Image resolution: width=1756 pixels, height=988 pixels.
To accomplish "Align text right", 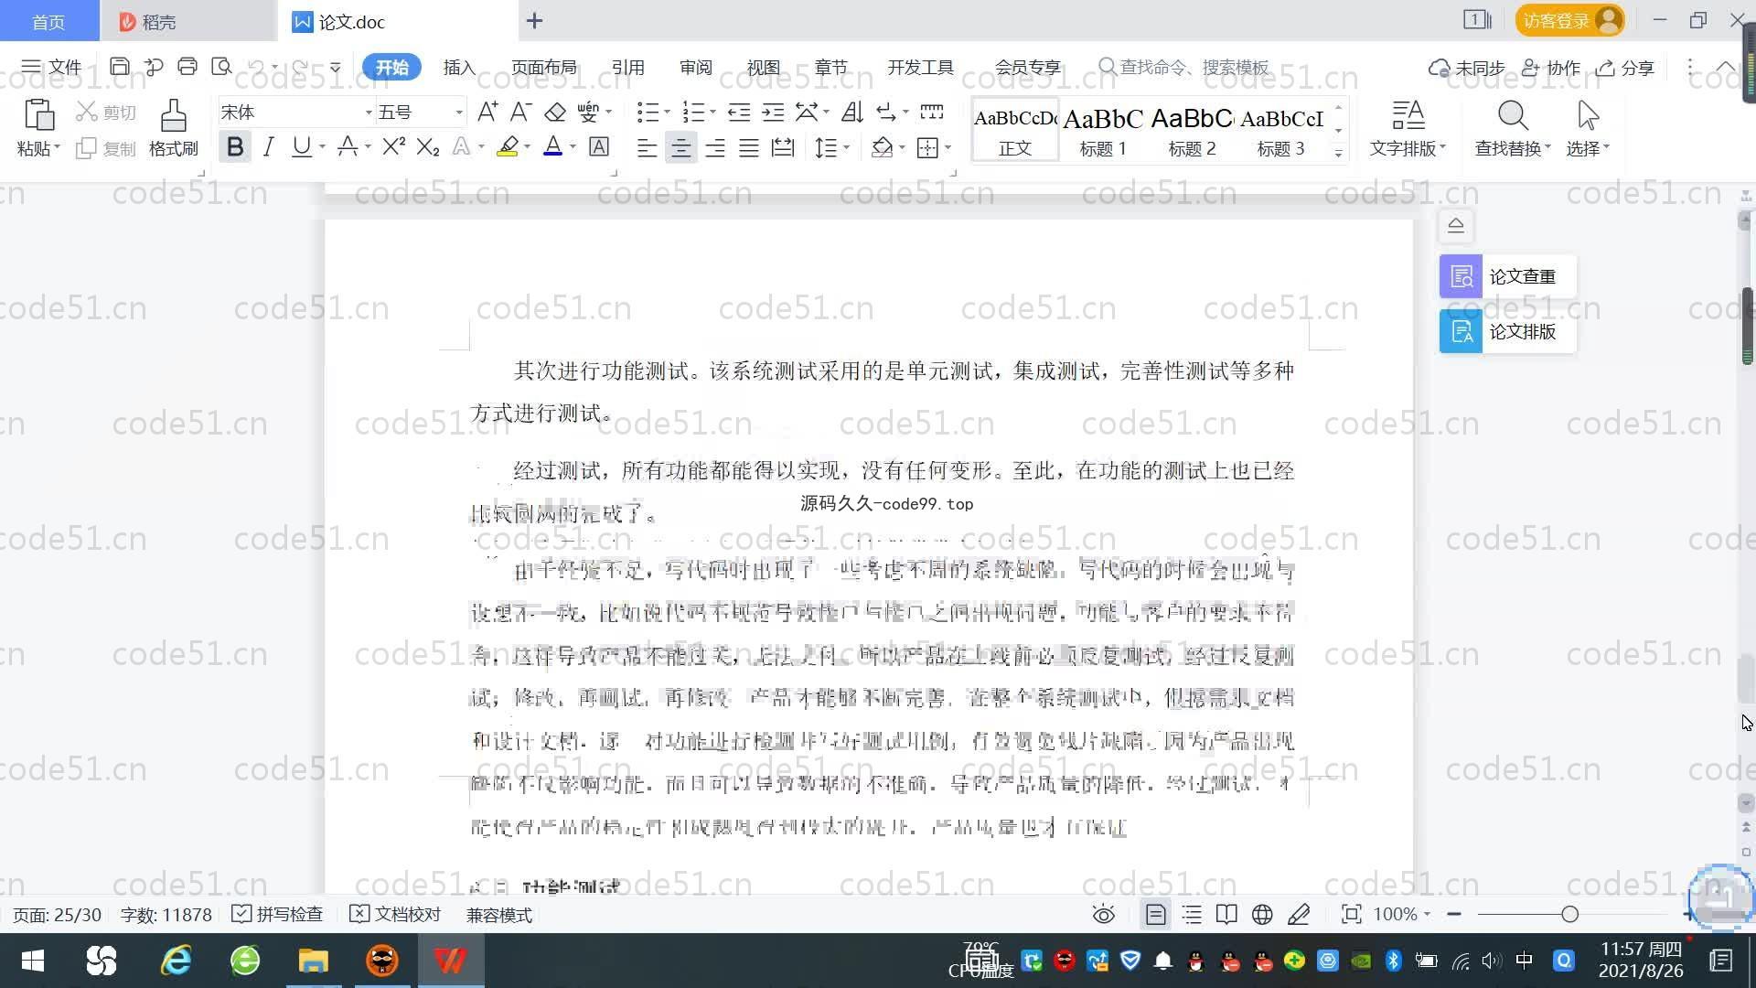I will [x=715, y=147].
